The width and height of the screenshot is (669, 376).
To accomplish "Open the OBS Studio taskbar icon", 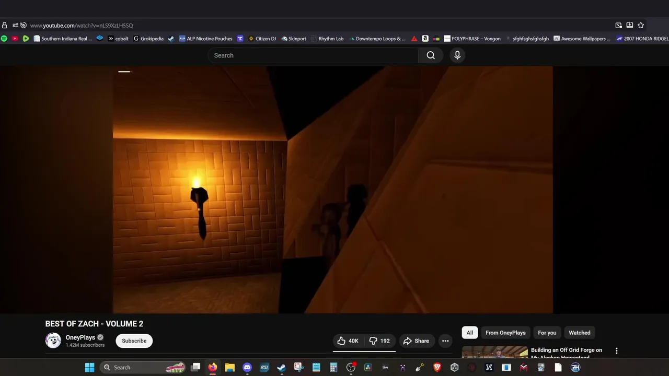I will (351, 368).
